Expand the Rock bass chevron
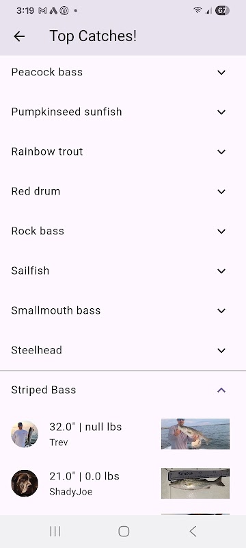 pos(221,232)
